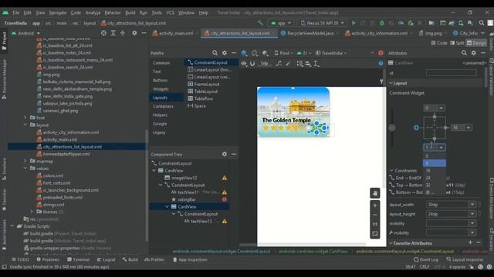Viewport: 494px width, 277px height.
Task: Click the orientation for preview icon
Action: (255, 53)
